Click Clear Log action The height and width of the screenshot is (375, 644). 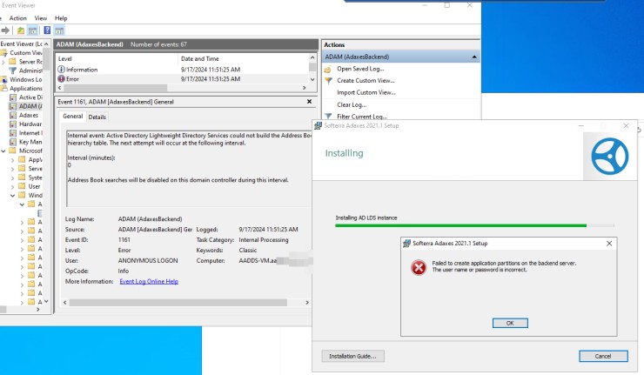pyautogui.click(x=352, y=104)
